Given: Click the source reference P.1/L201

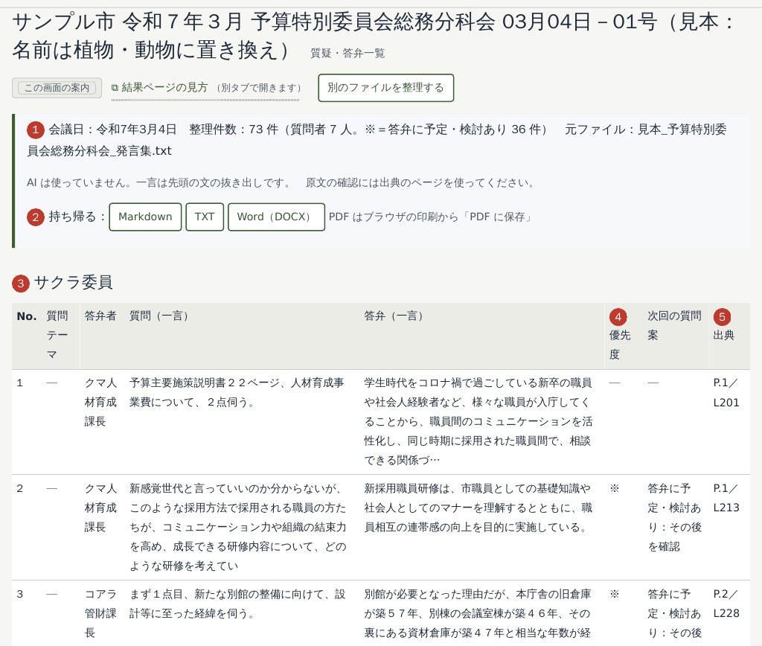Looking at the screenshot, I should pos(726,393).
